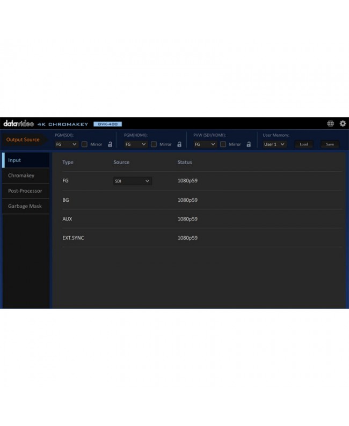
Task: Switch to the Post-Processor tab
Action: tap(26, 190)
